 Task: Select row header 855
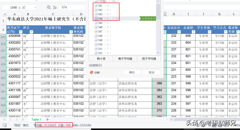pos(3,37)
